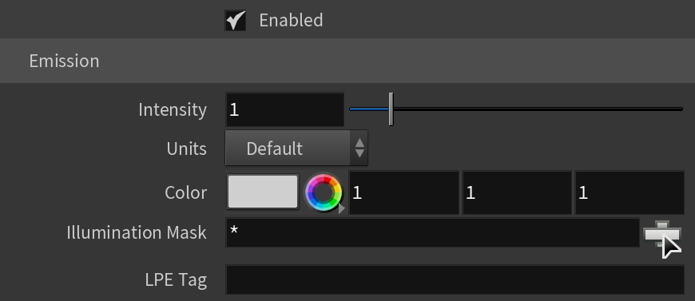The height and width of the screenshot is (301, 695).
Task: Select the red channel Color field
Action: [403, 192]
